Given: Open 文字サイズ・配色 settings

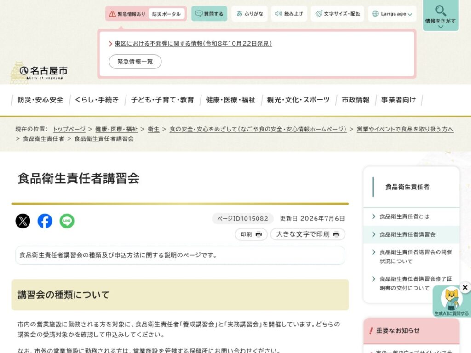Looking at the screenshot, I should [337, 13].
